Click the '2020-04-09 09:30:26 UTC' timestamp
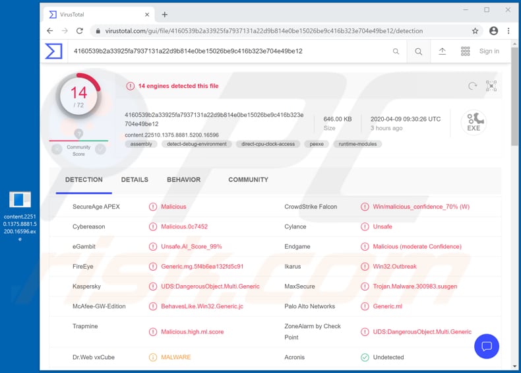 (x=406, y=119)
